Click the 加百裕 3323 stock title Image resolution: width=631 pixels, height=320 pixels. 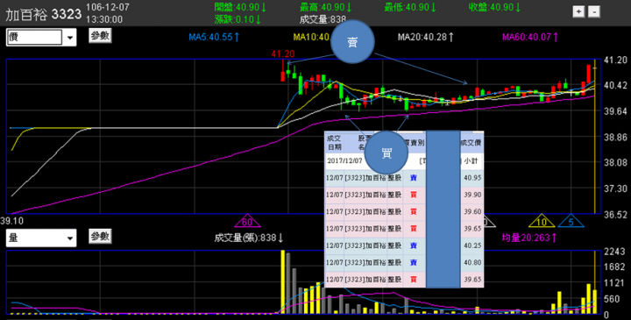coord(44,15)
